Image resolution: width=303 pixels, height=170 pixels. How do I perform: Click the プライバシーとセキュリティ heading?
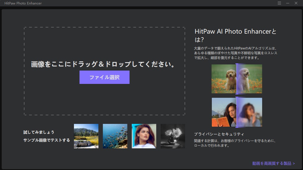point(219,134)
